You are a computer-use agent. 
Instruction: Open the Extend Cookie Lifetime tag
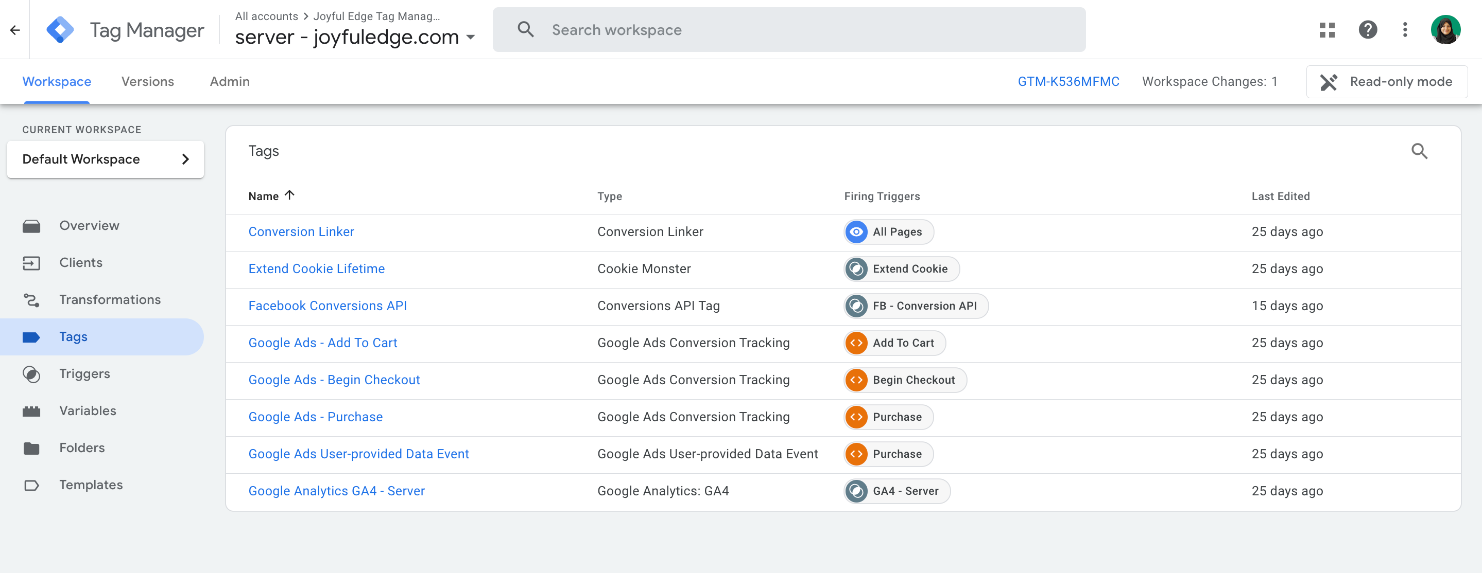point(316,269)
